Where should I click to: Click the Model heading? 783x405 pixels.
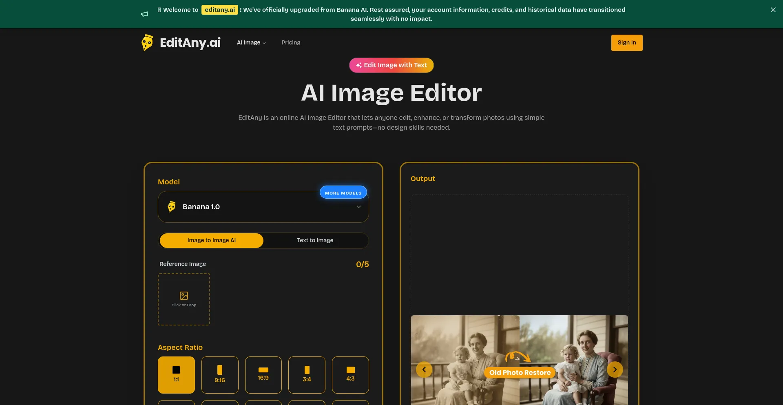(169, 182)
